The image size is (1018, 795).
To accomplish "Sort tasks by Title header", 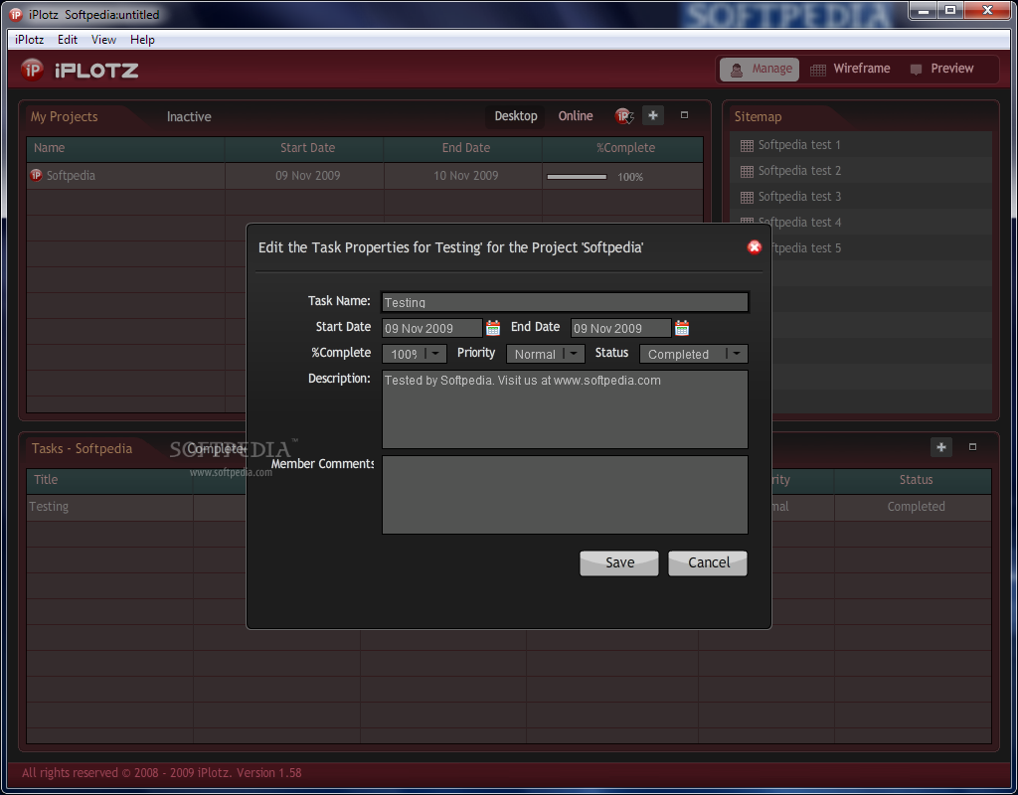I will 109,480.
